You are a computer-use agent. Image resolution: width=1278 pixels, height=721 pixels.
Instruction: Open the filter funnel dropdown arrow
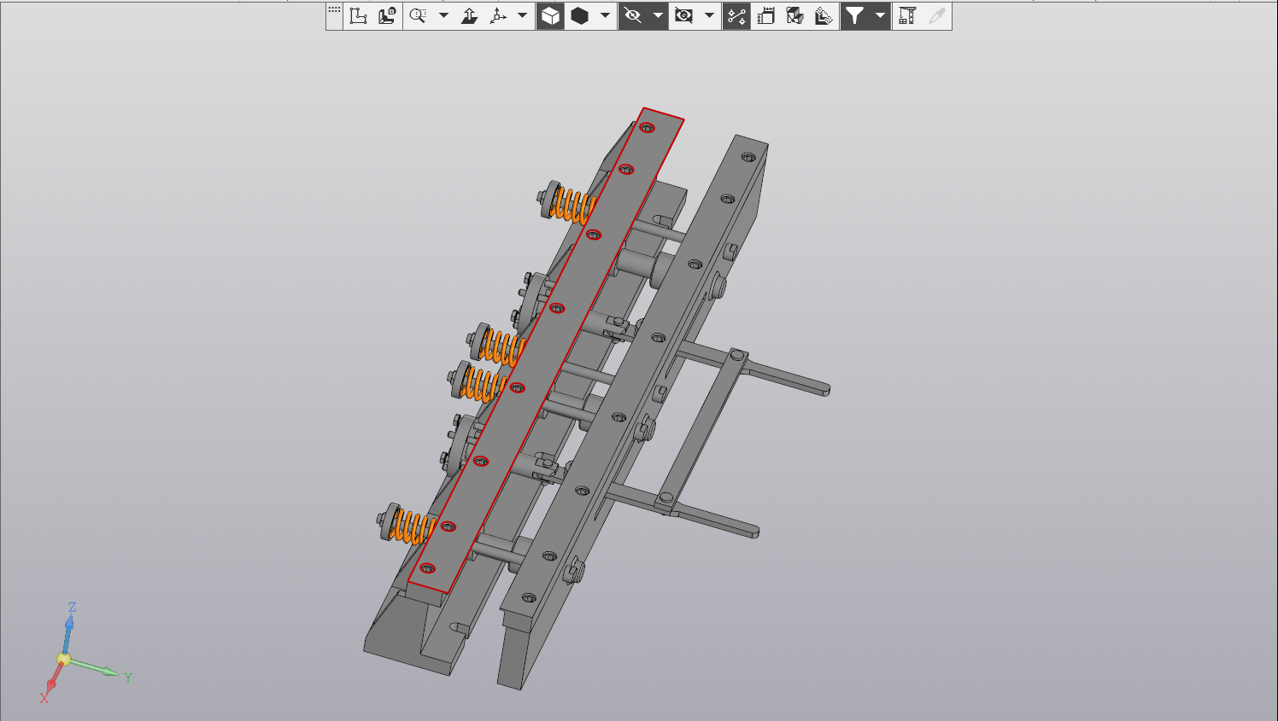click(880, 15)
